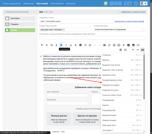Click the block drag handle beside the first paragraph
152x134 pixels.
pyautogui.click(x=41, y=56)
